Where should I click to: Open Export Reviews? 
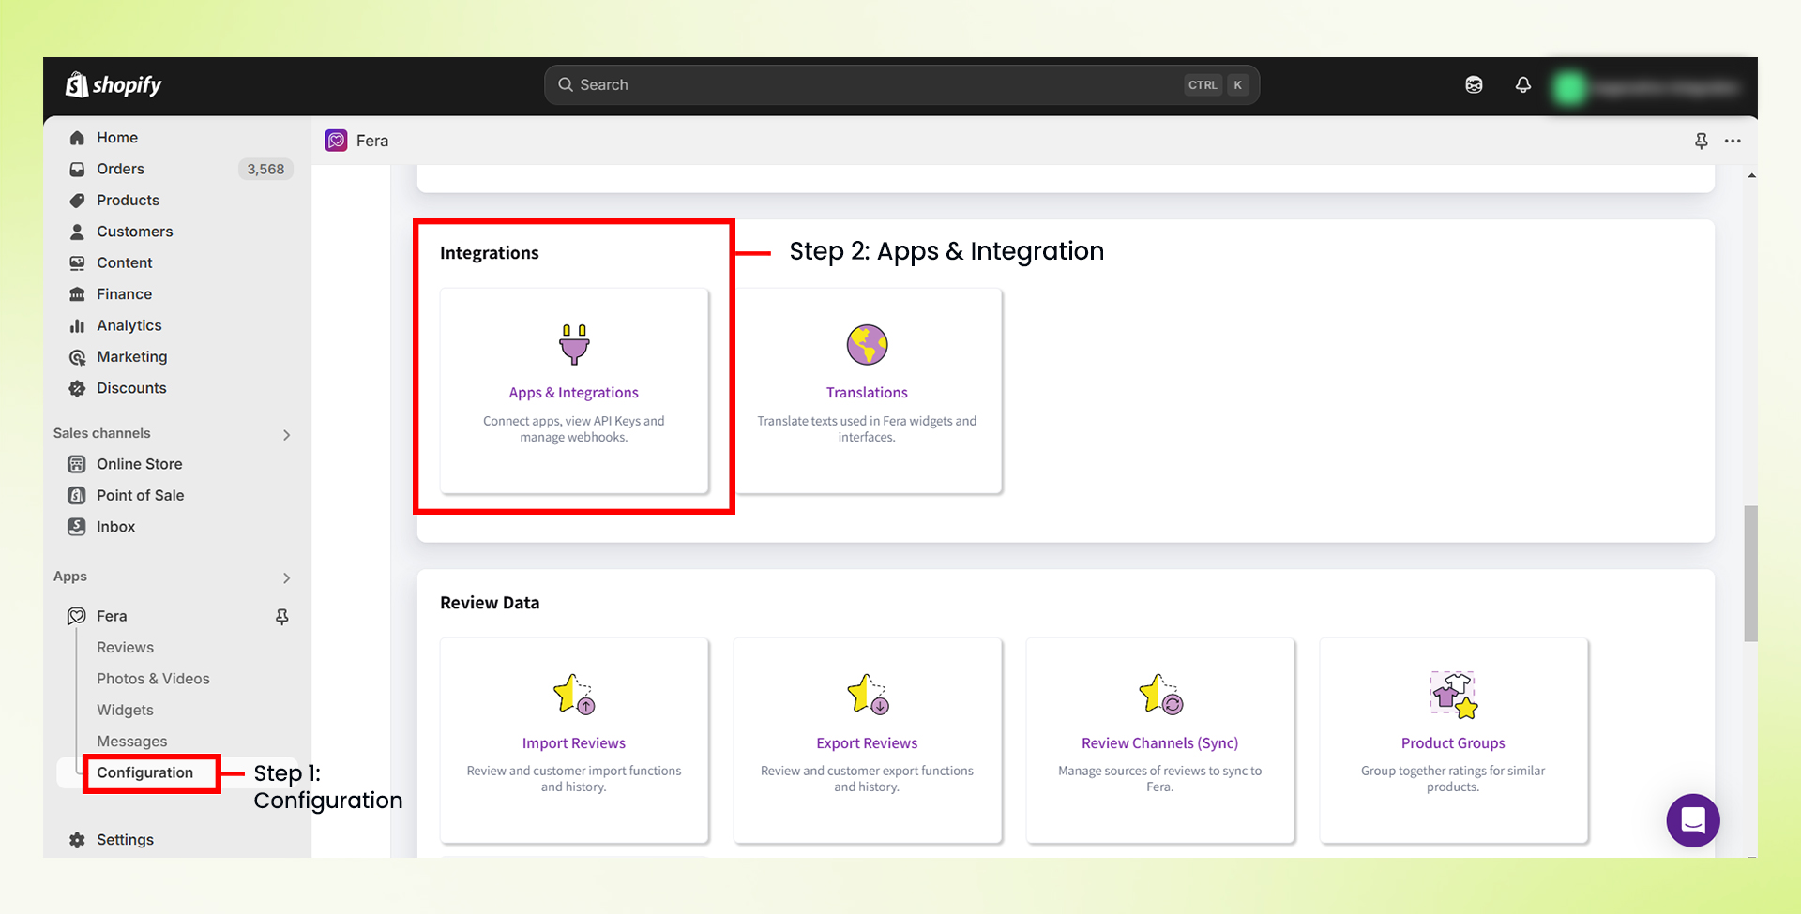867,742
